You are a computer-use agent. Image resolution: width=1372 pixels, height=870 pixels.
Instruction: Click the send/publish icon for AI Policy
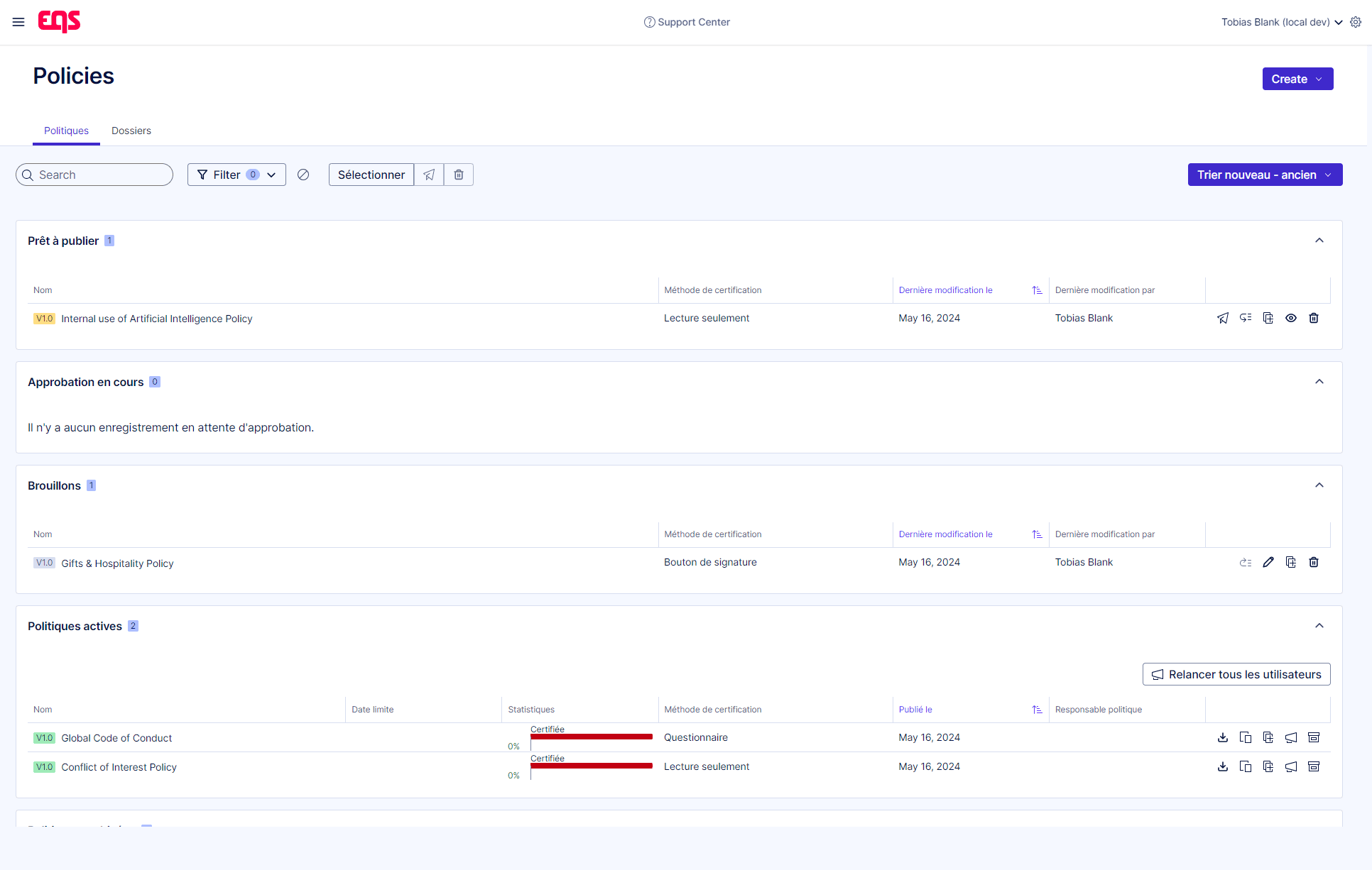(x=1222, y=318)
